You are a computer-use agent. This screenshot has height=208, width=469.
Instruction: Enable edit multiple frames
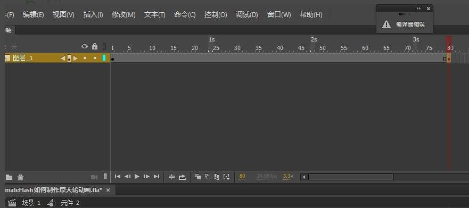(217, 177)
